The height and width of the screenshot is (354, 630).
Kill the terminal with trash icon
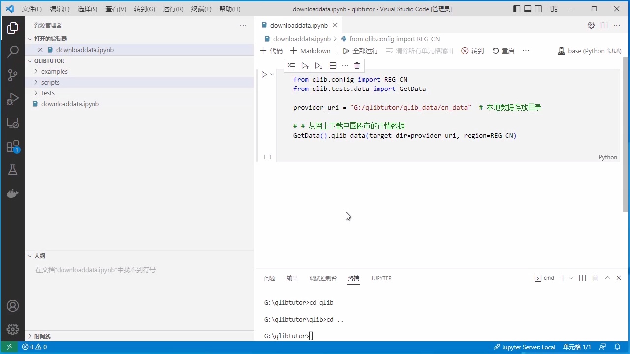tap(595, 278)
